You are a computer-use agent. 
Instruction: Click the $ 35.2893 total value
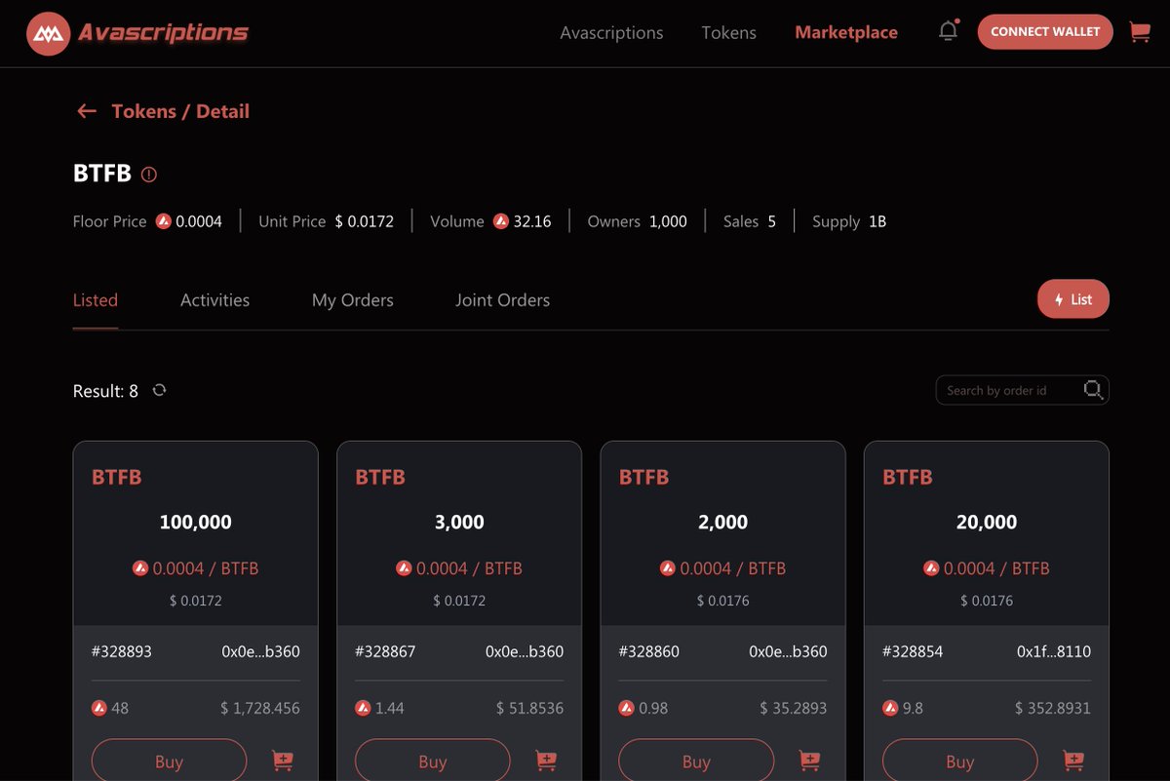point(794,708)
